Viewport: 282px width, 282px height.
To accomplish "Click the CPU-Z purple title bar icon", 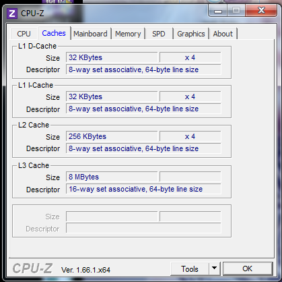I will coord(12,13).
